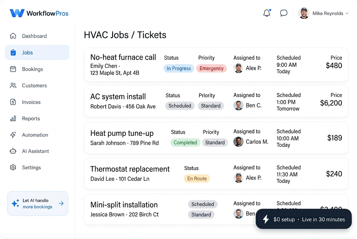
Task: Click '11:30 AM' scheduled time
Action: 287,174
